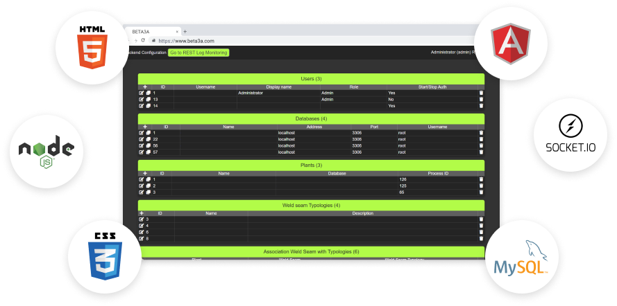The image size is (617, 306).
Task: Click the CSS3 logo
Action: 105,257
